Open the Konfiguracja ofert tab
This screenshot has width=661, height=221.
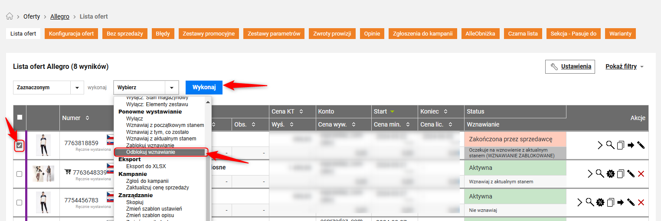click(71, 33)
